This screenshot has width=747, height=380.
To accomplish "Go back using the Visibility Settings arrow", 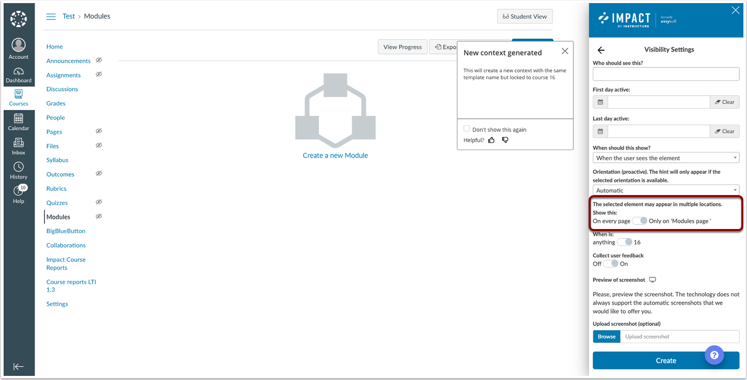I will pyautogui.click(x=602, y=50).
